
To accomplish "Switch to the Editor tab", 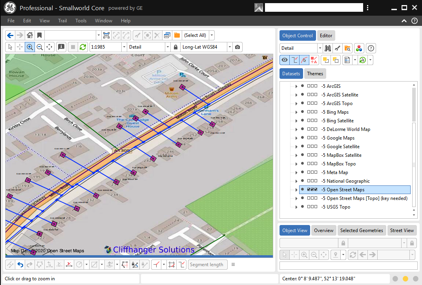I will (326, 36).
